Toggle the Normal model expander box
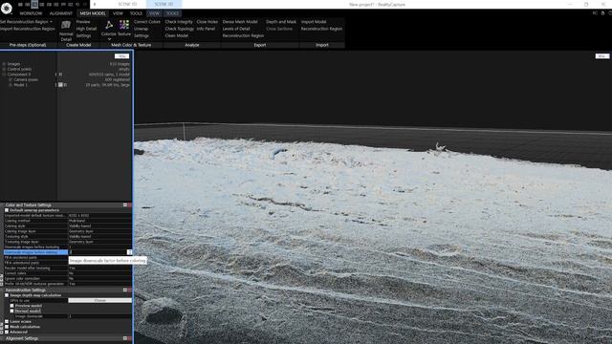The width and height of the screenshot is (612, 344). [x=12, y=312]
